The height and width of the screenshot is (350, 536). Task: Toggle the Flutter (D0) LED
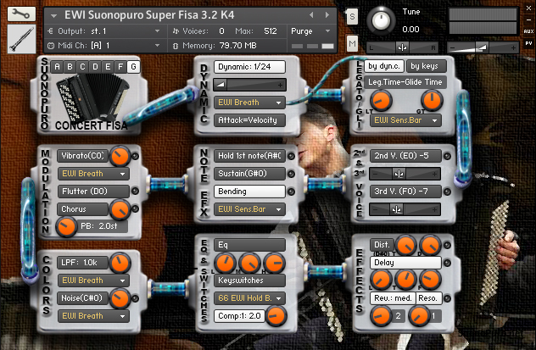tap(136, 192)
